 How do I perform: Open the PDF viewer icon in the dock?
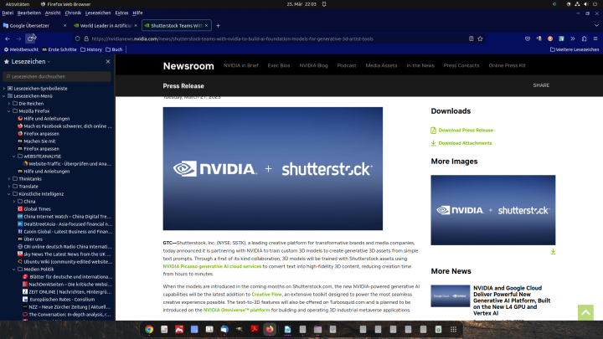point(255,330)
